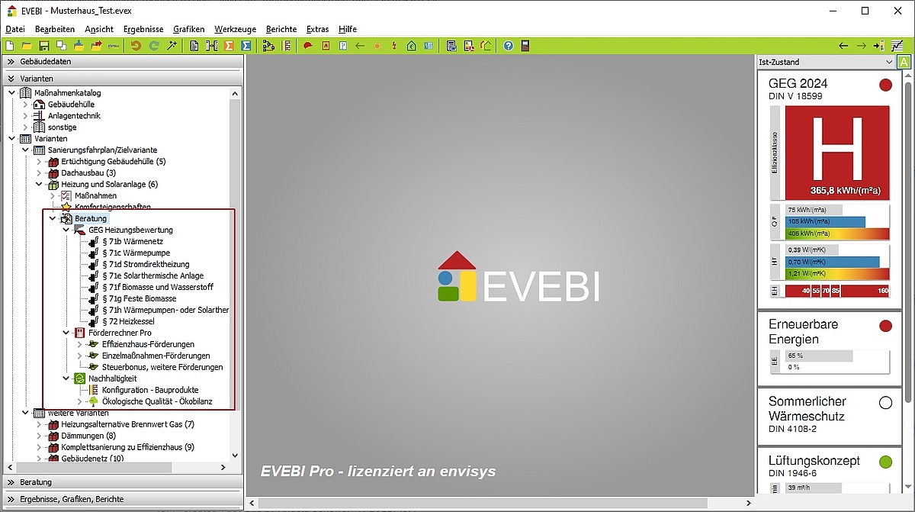Click the red efficiency class H tile
Viewport: 915px width, 512px height.
pos(837,152)
